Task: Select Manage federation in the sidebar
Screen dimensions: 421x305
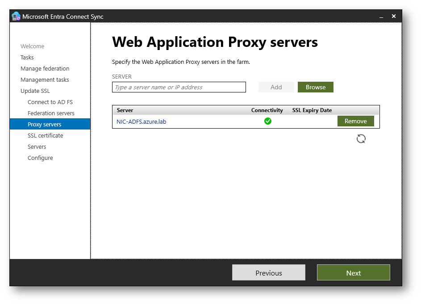Action: [x=45, y=69]
